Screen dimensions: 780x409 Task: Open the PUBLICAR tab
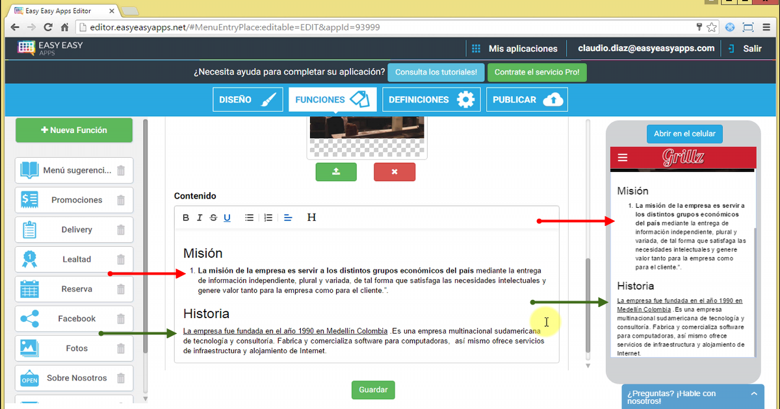tap(526, 100)
